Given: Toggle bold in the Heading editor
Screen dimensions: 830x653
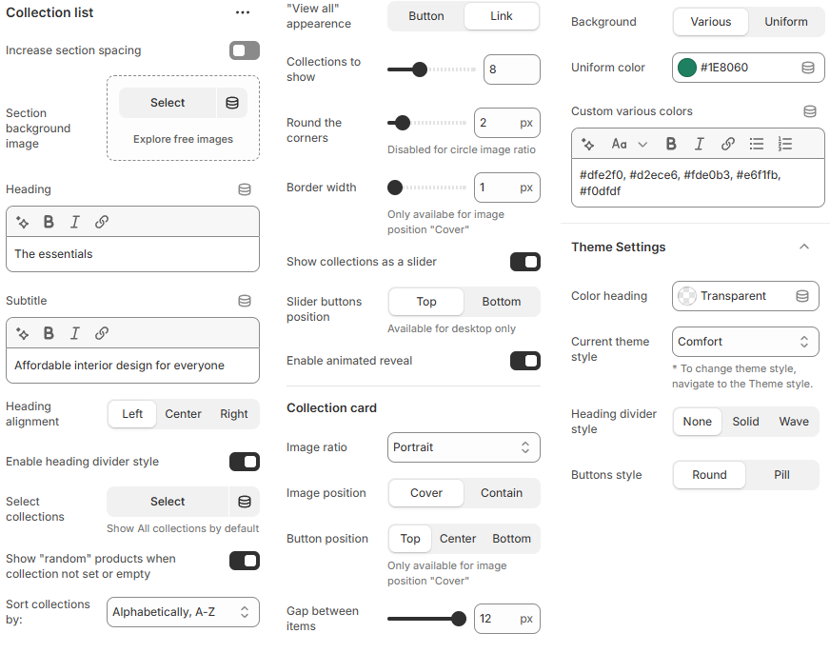Looking at the screenshot, I should coord(49,222).
